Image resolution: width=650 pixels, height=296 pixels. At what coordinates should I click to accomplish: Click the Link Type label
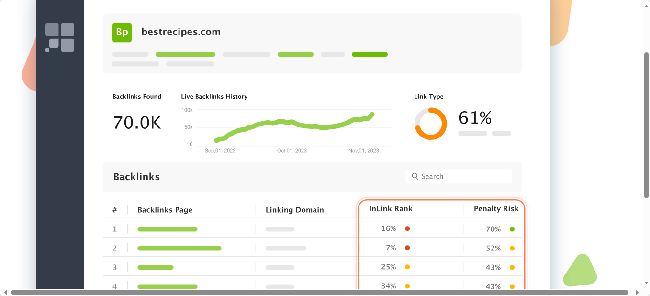(x=429, y=96)
